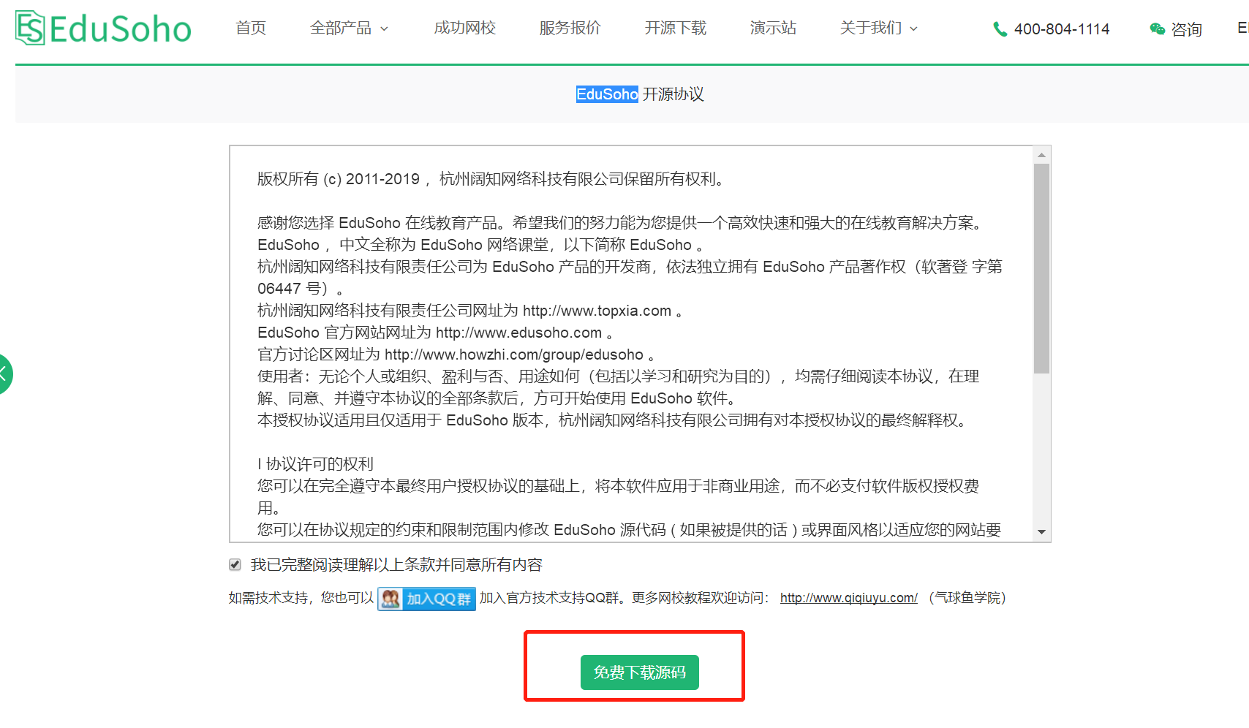Open the 开源下载 page
Screen dimensions: 1249x728
pyautogui.click(x=676, y=28)
